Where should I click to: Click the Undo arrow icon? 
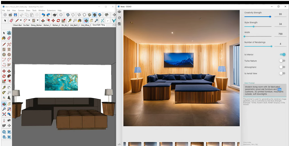pos(43,15)
